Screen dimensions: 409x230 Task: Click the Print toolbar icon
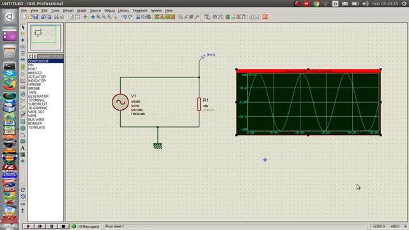(56, 17)
